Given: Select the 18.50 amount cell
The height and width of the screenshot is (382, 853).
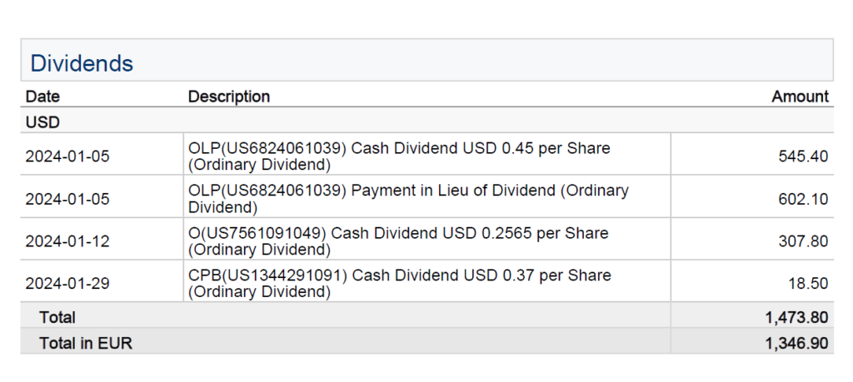Looking at the screenshot, I should pyautogui.click(x=811, y=284).
